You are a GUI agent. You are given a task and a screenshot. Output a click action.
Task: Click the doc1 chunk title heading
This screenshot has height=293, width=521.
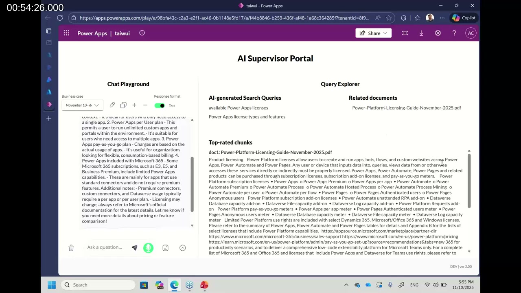(x=270, y=152)
